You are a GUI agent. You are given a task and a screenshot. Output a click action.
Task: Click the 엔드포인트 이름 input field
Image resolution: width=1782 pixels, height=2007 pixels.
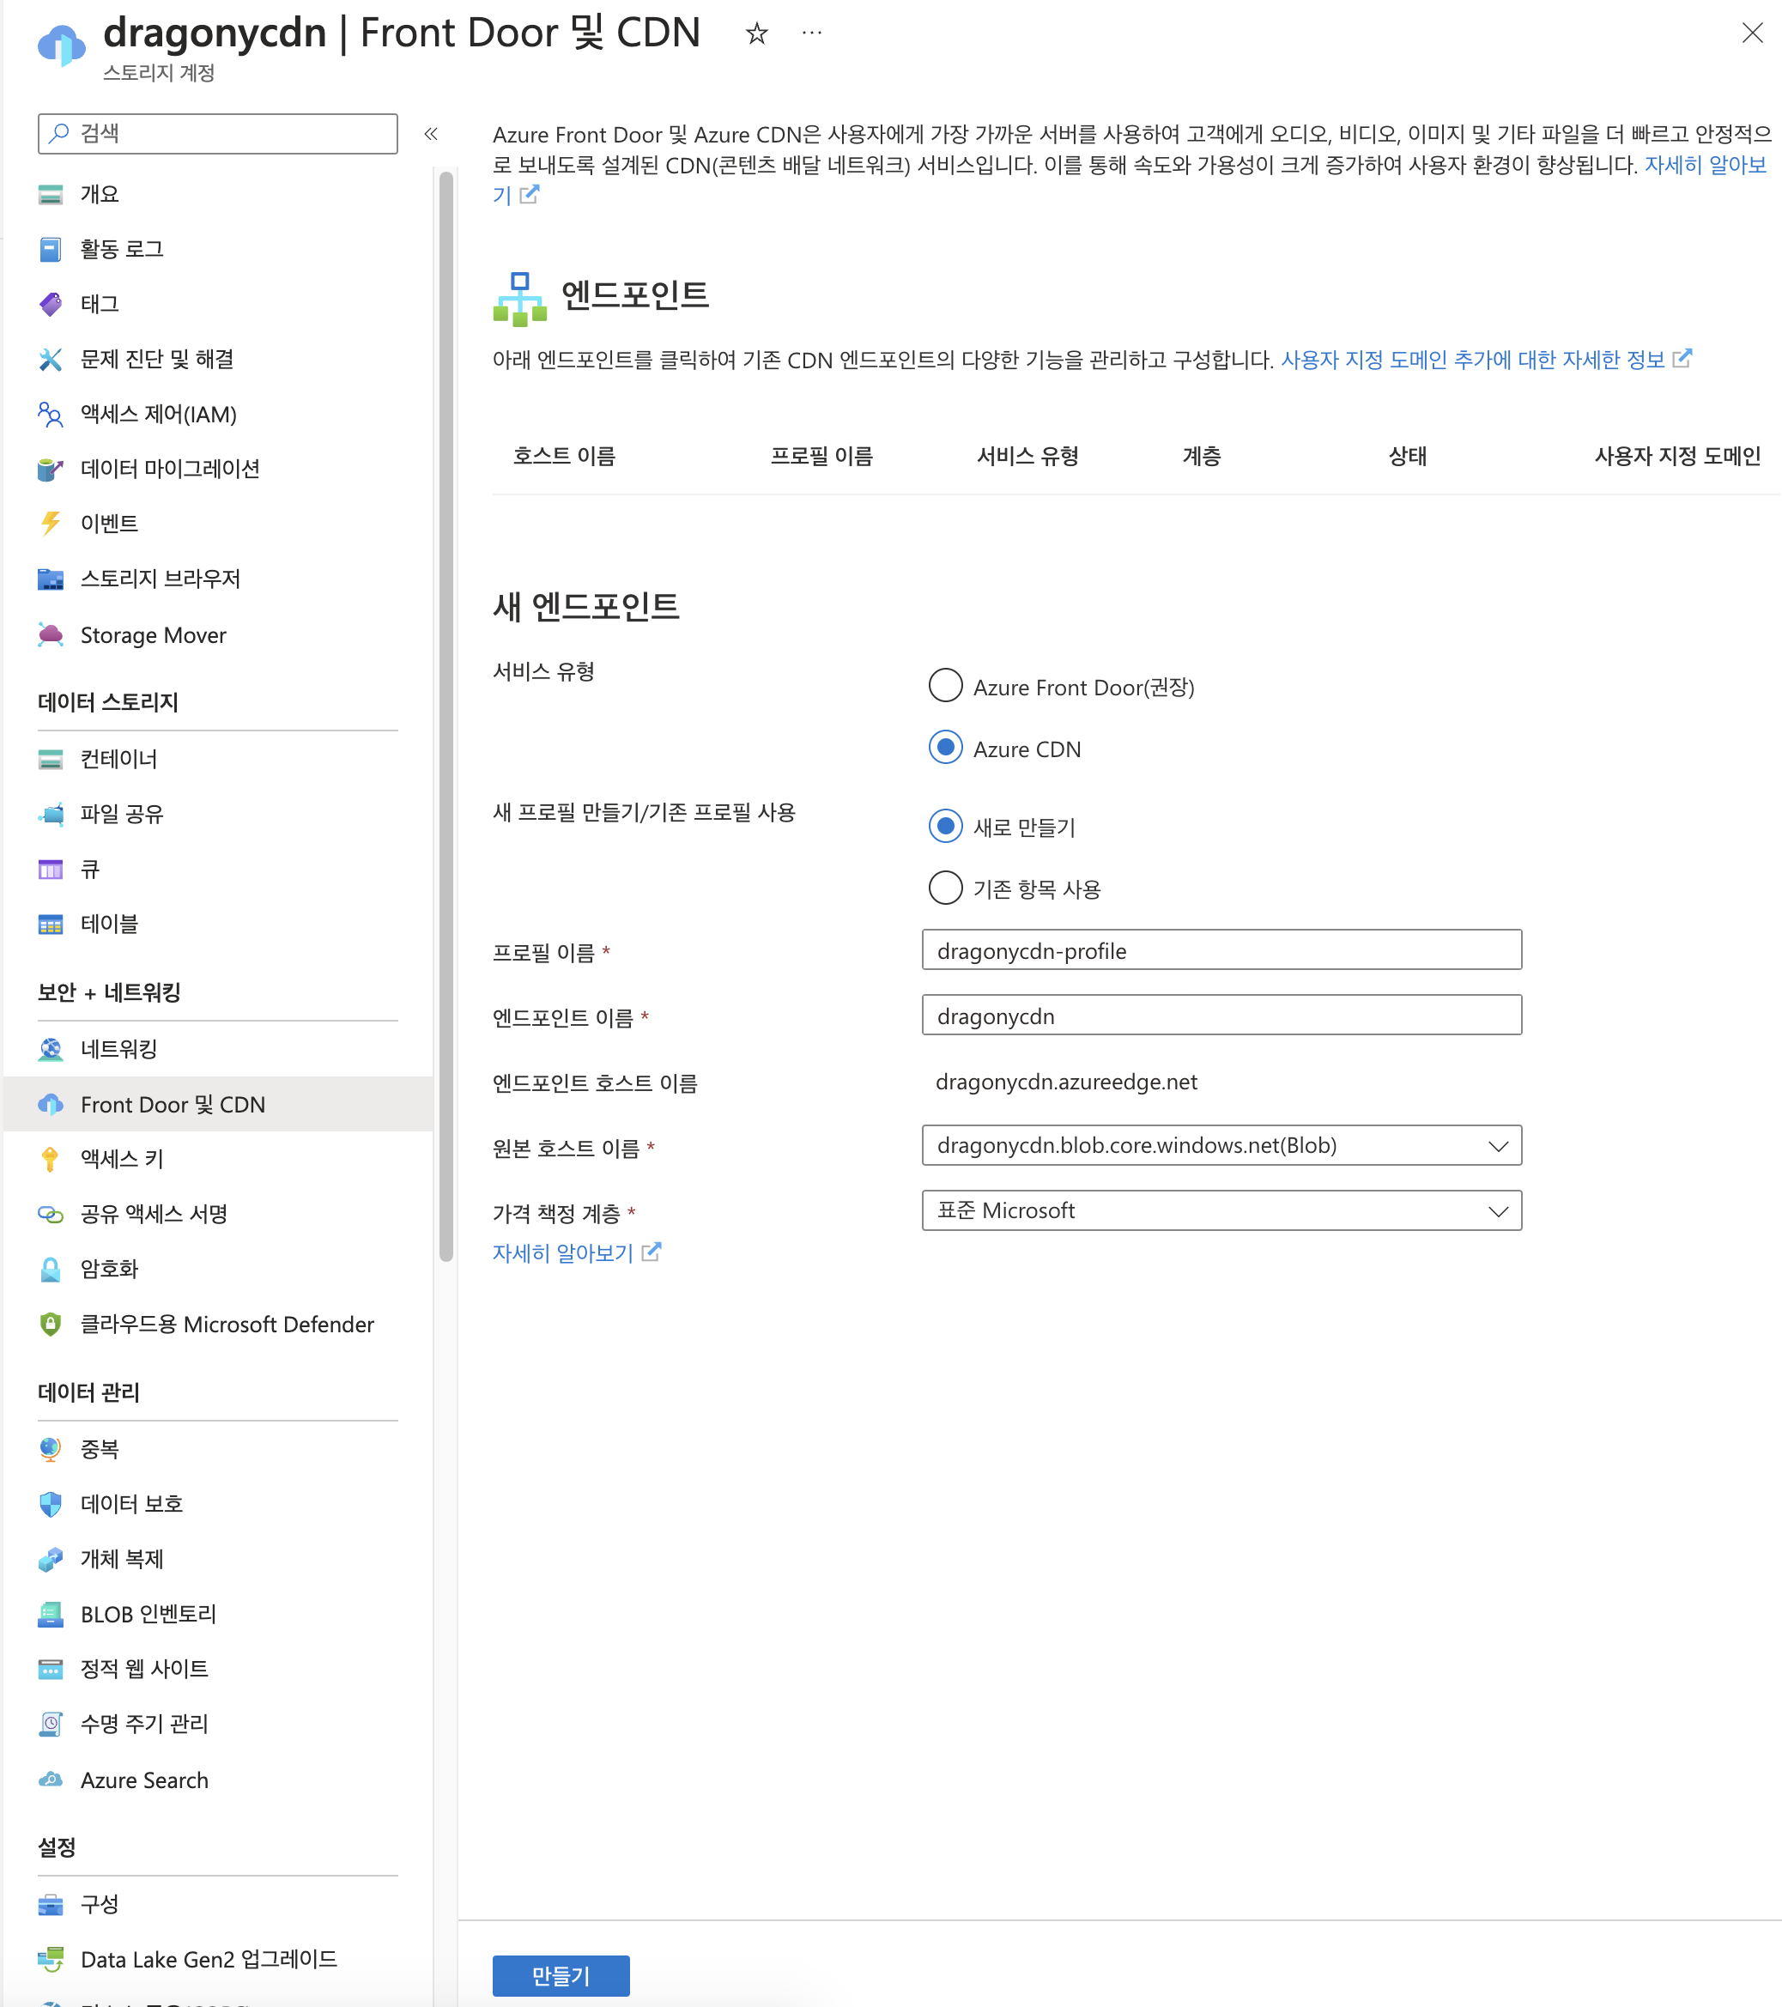[x=1221, y=1016]
